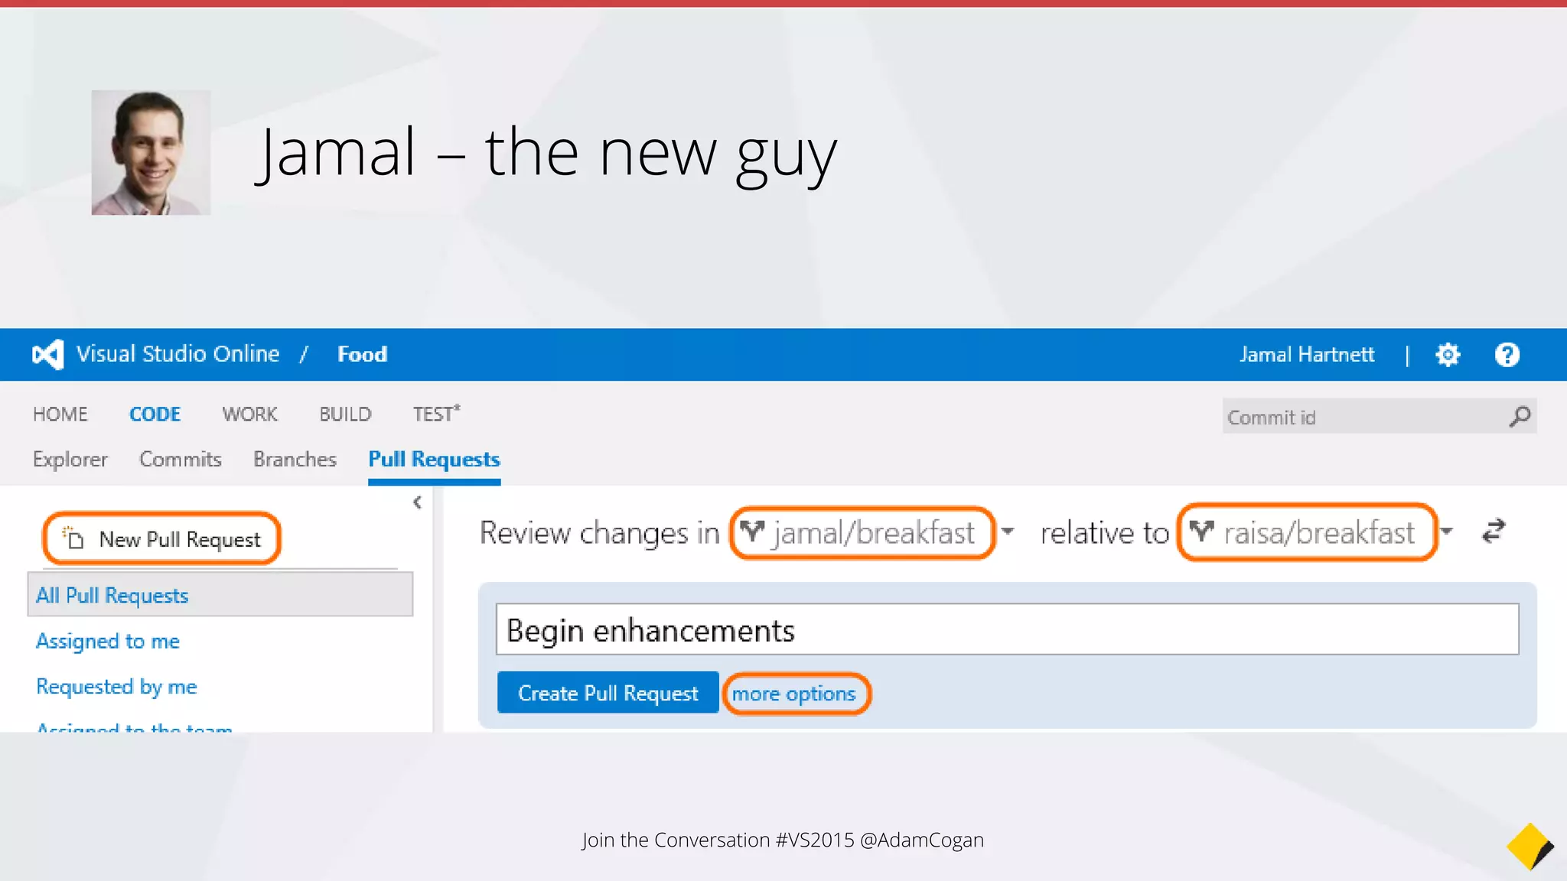Open the Jamal Hartnett user menu
Screen dimensions: 1567x881
pos(1307,355)
